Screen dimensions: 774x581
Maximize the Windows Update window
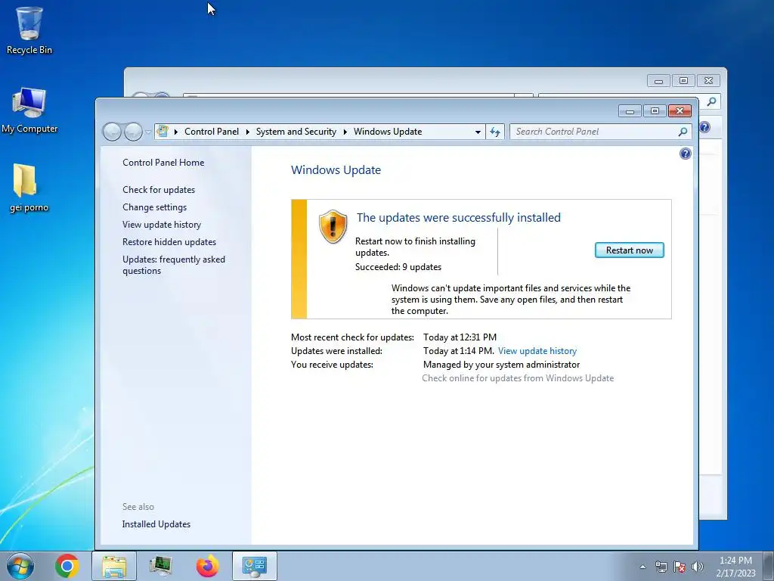[x=655, y=111]
